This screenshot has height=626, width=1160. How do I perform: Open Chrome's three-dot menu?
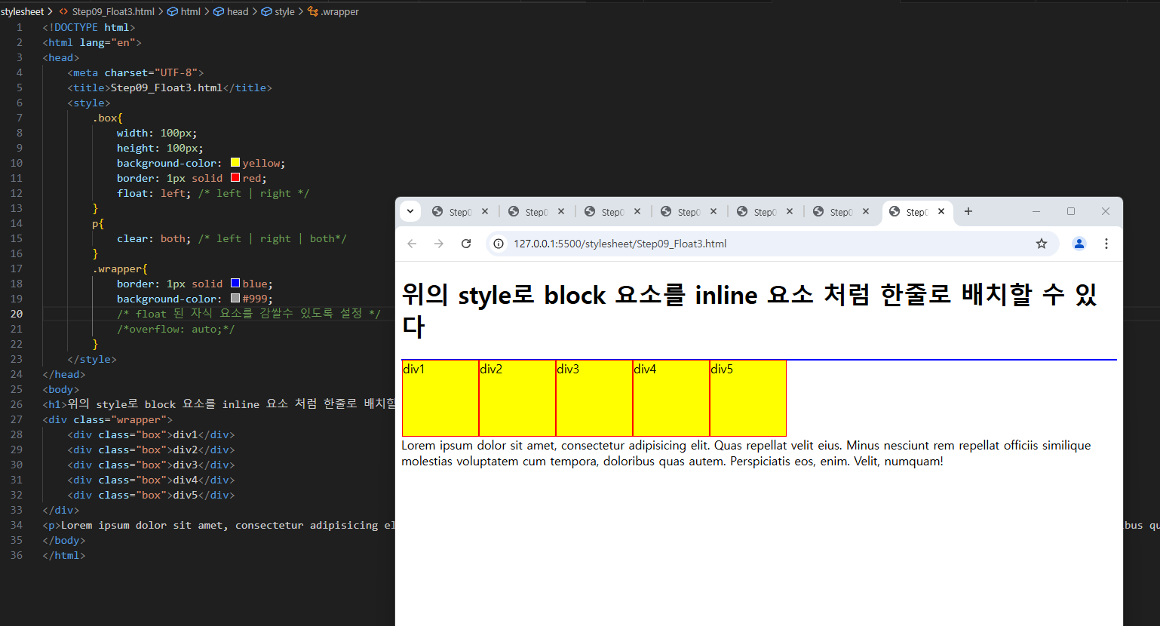click(1106, 244)
